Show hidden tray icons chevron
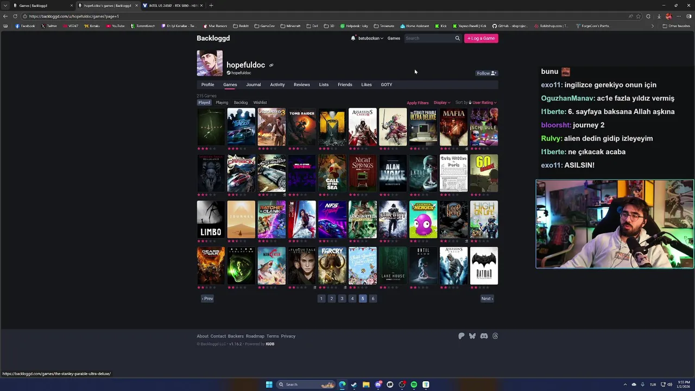 (625, 384)
